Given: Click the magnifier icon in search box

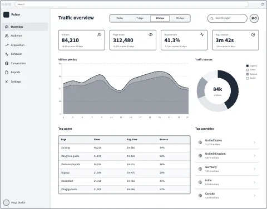Looking at the screenshot, I should [x=212, y=18].
